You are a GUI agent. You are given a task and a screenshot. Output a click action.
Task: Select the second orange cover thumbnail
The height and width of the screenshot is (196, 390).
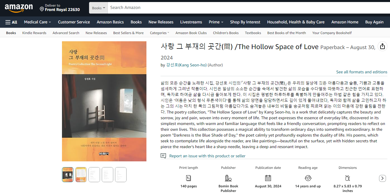(x=81, y=175)
